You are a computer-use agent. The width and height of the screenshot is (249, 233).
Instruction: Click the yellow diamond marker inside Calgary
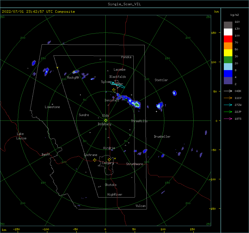click(x=109, y=160)
